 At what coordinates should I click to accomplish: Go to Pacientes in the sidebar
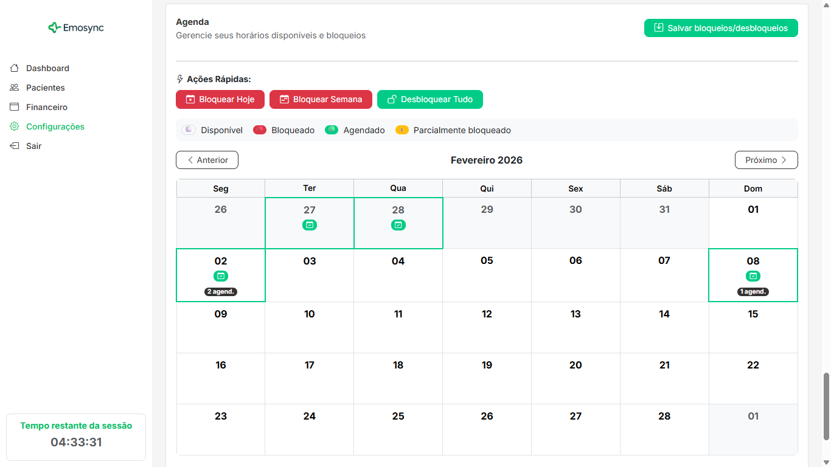pos(45,88)
